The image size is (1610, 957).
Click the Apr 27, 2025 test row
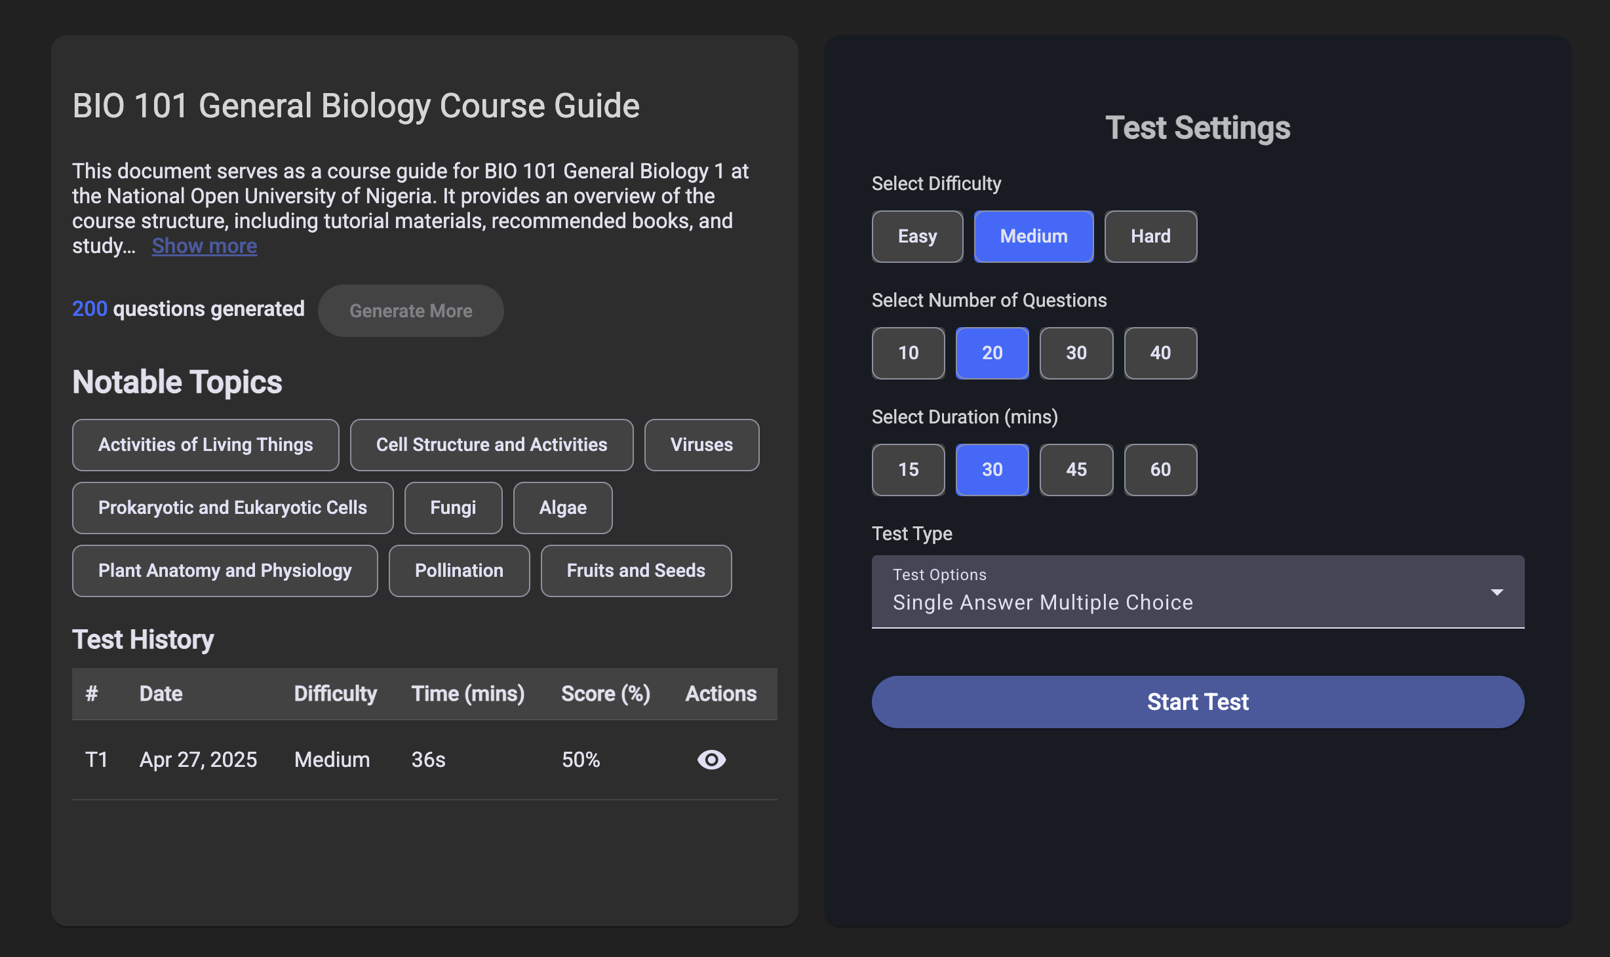[198, 759]
